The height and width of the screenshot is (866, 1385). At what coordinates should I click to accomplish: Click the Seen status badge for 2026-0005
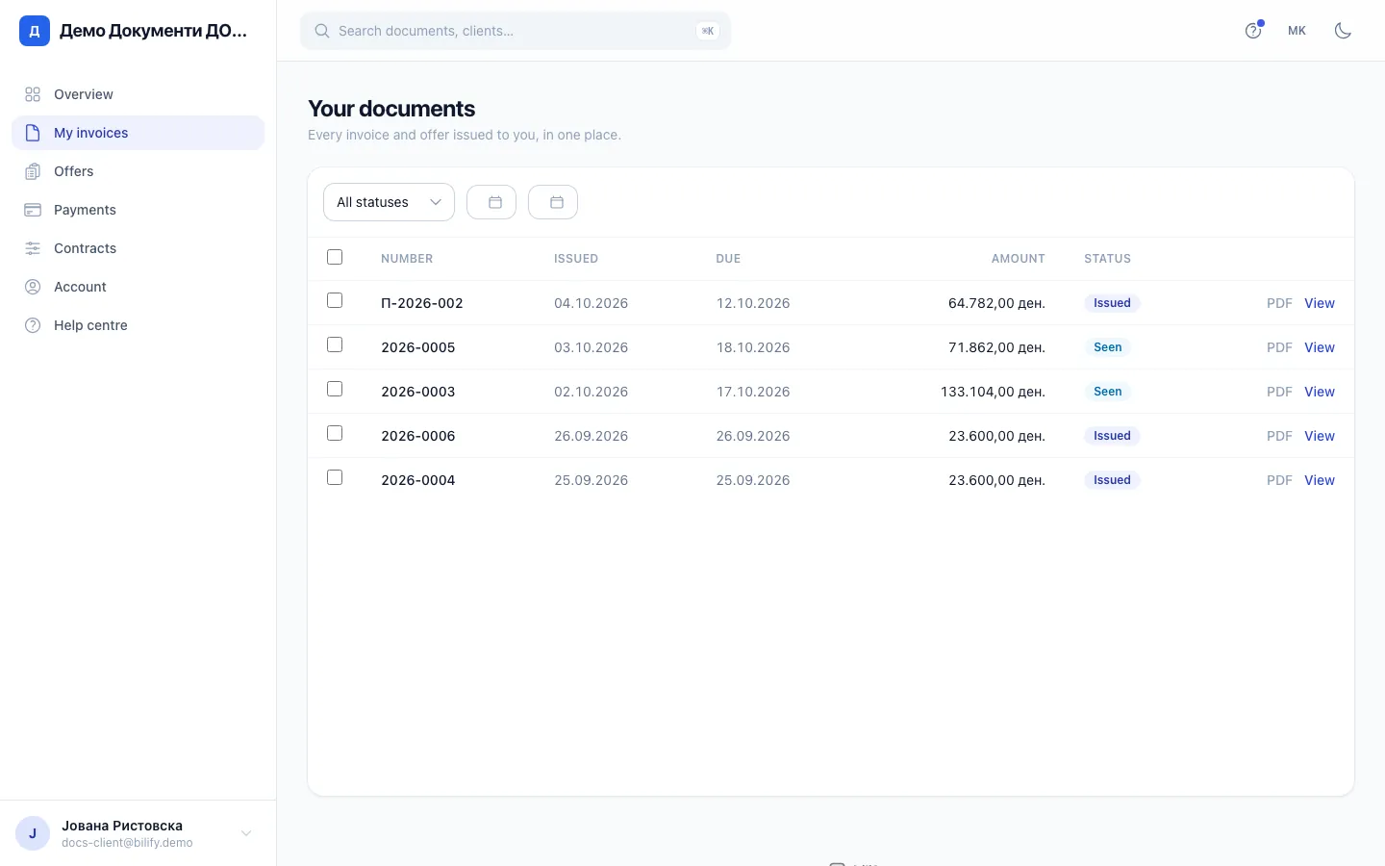click(1108, 347)
